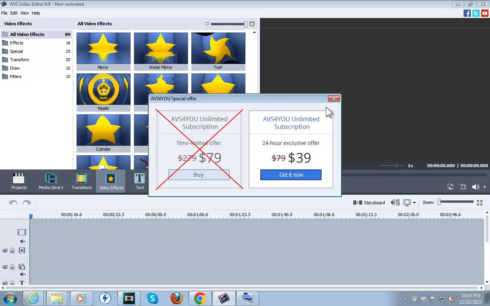The width and height of the screenshot is (490, 306).
Task: Click Buy on the $79 offer
Action: tap(199, 175)
